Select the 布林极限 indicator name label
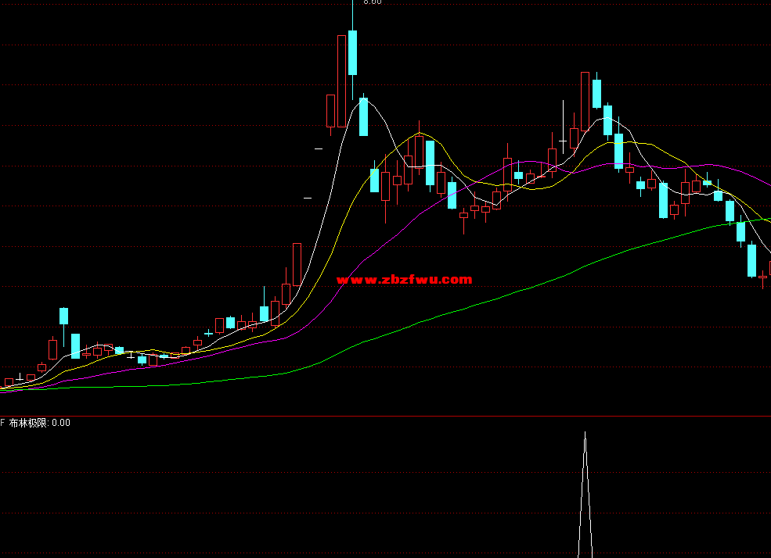 tap(29, 423)
